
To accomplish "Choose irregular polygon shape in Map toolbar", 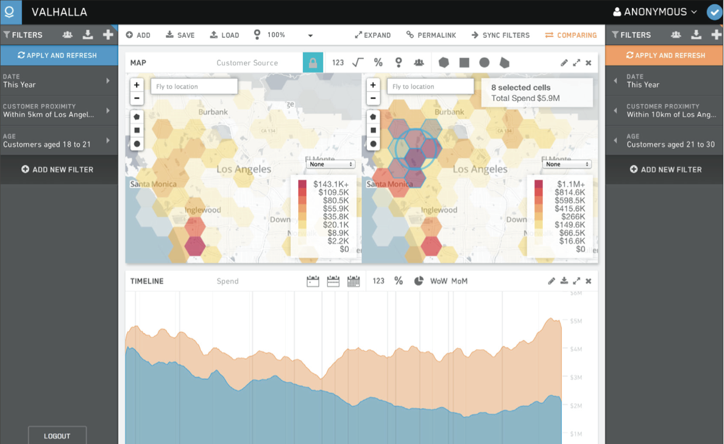I will click(x=505, y=63).
